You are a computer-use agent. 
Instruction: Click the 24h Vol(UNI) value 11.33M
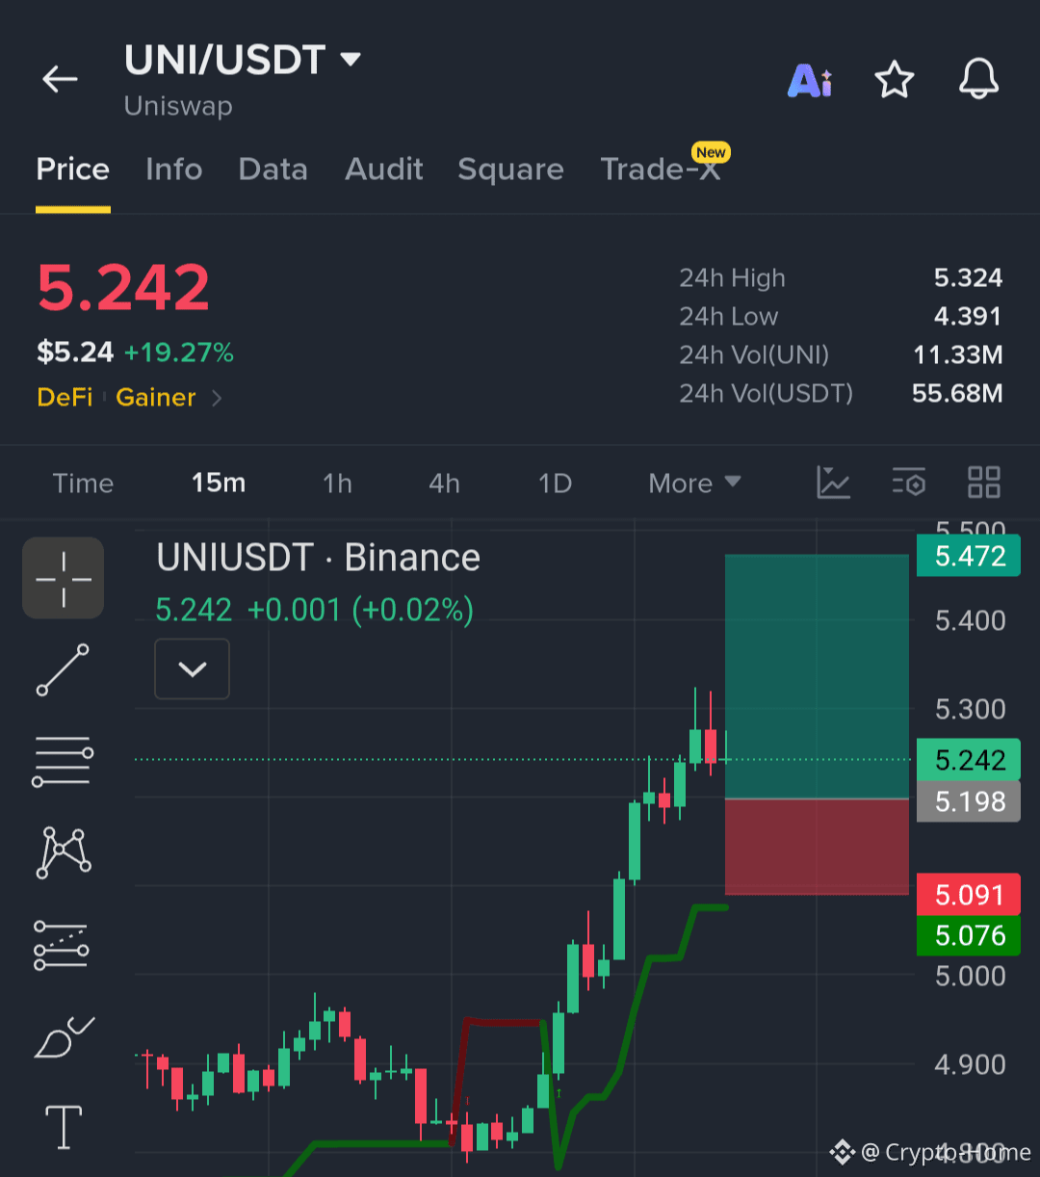(x=958, y=355)
